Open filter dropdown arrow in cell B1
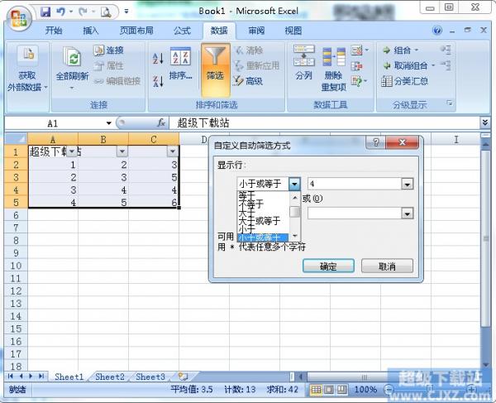The width and height of the screenshot is (496, 403). [122, 151]
